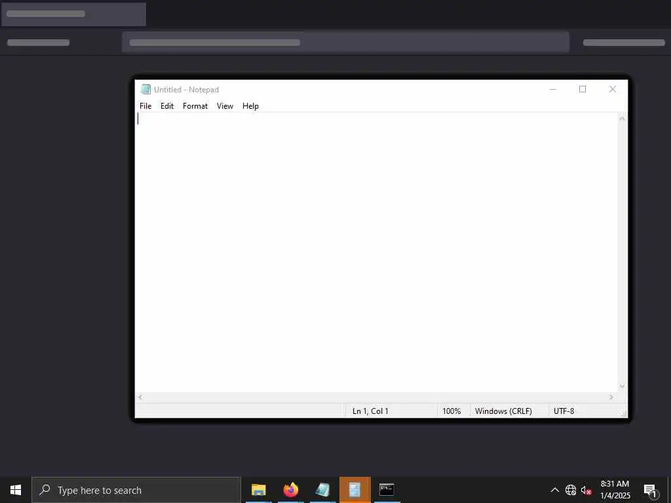Image resolution: width=671 pixels, height=503 pixels.
Task: Open the Help menu in Notepad
Action: pos(250,106)
